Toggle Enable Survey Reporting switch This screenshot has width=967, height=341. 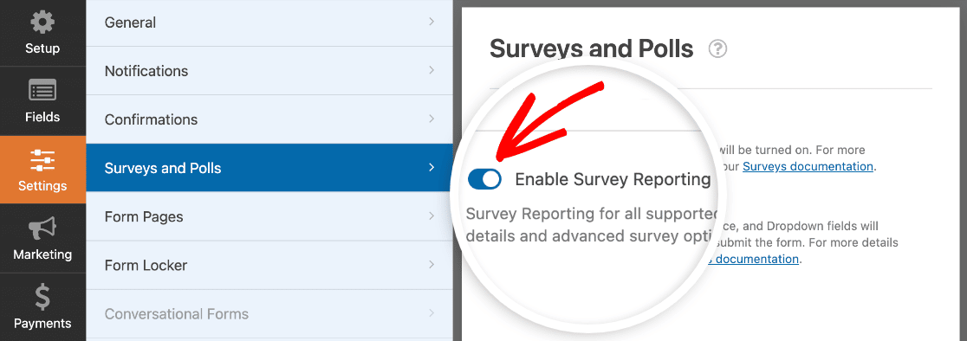click(x=484, y=179)
